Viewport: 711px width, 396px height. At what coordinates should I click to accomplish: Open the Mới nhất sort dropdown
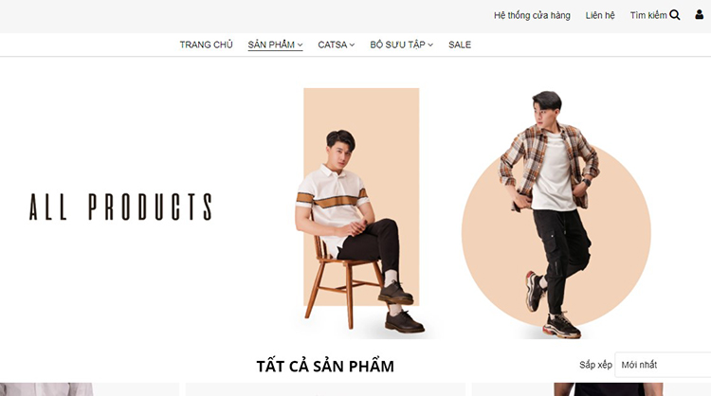click(x=664, y=365)
